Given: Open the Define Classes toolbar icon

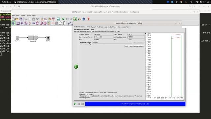Looking at the screenshot, I should tap(42, 19).
